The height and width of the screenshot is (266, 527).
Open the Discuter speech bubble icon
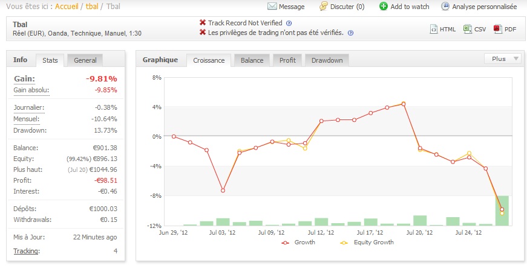[x=324, y=7]
